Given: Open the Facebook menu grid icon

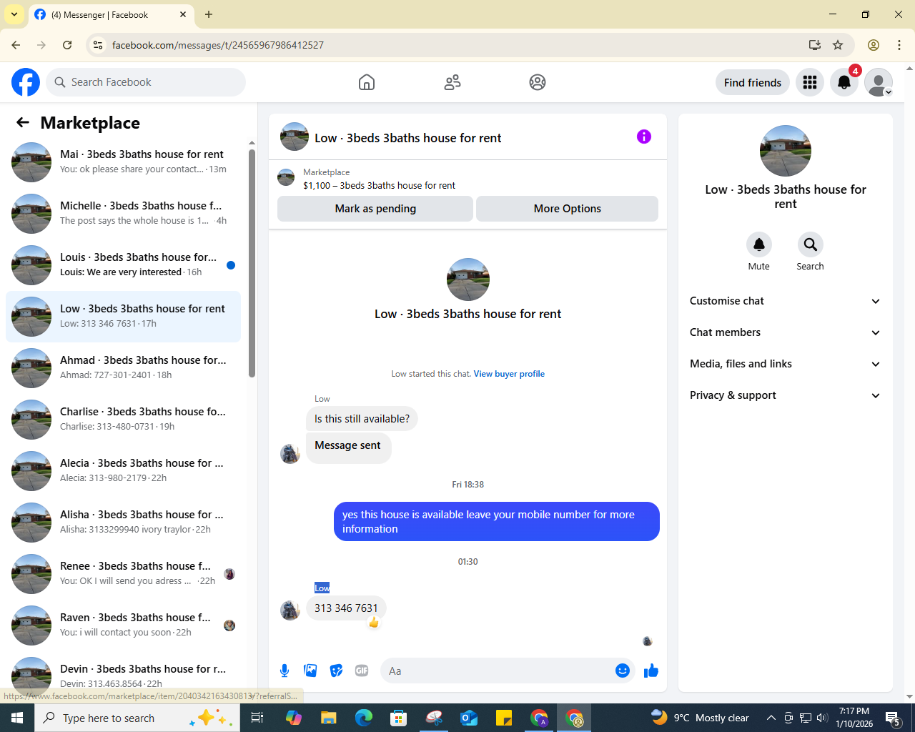Looking at the screenshot, I should 810,82.
